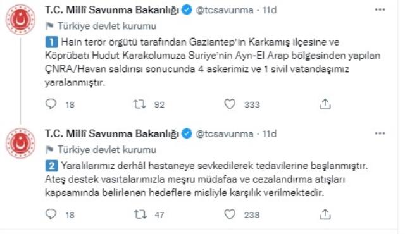Open the 11d timestamp of the first tweet
Viewport: 405px width, 234px height.
(270, 10)
